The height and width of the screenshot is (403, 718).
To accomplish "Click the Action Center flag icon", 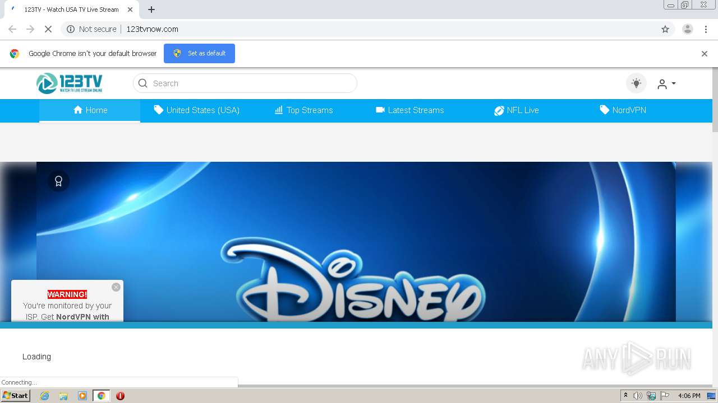I will point(665,396).
